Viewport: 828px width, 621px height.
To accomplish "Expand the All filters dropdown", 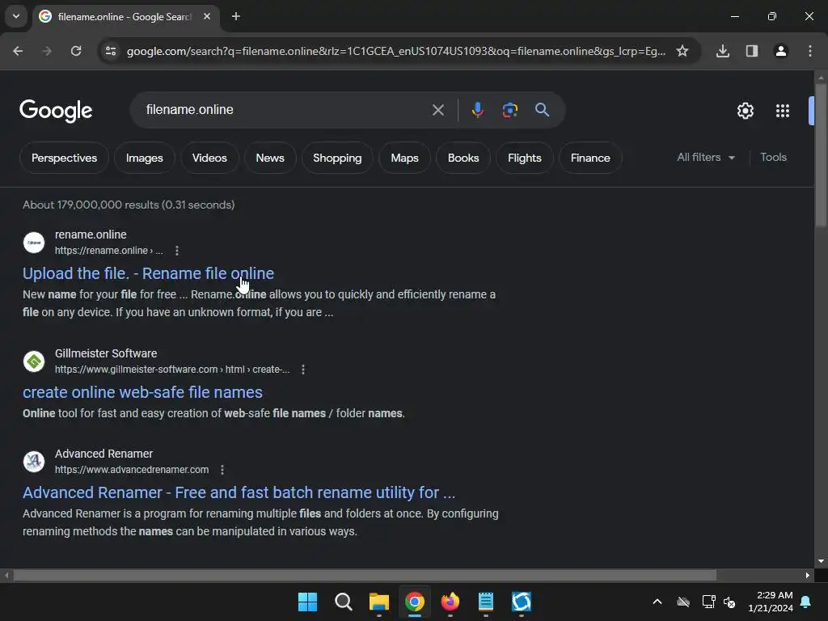I will [x=706, y=158].
